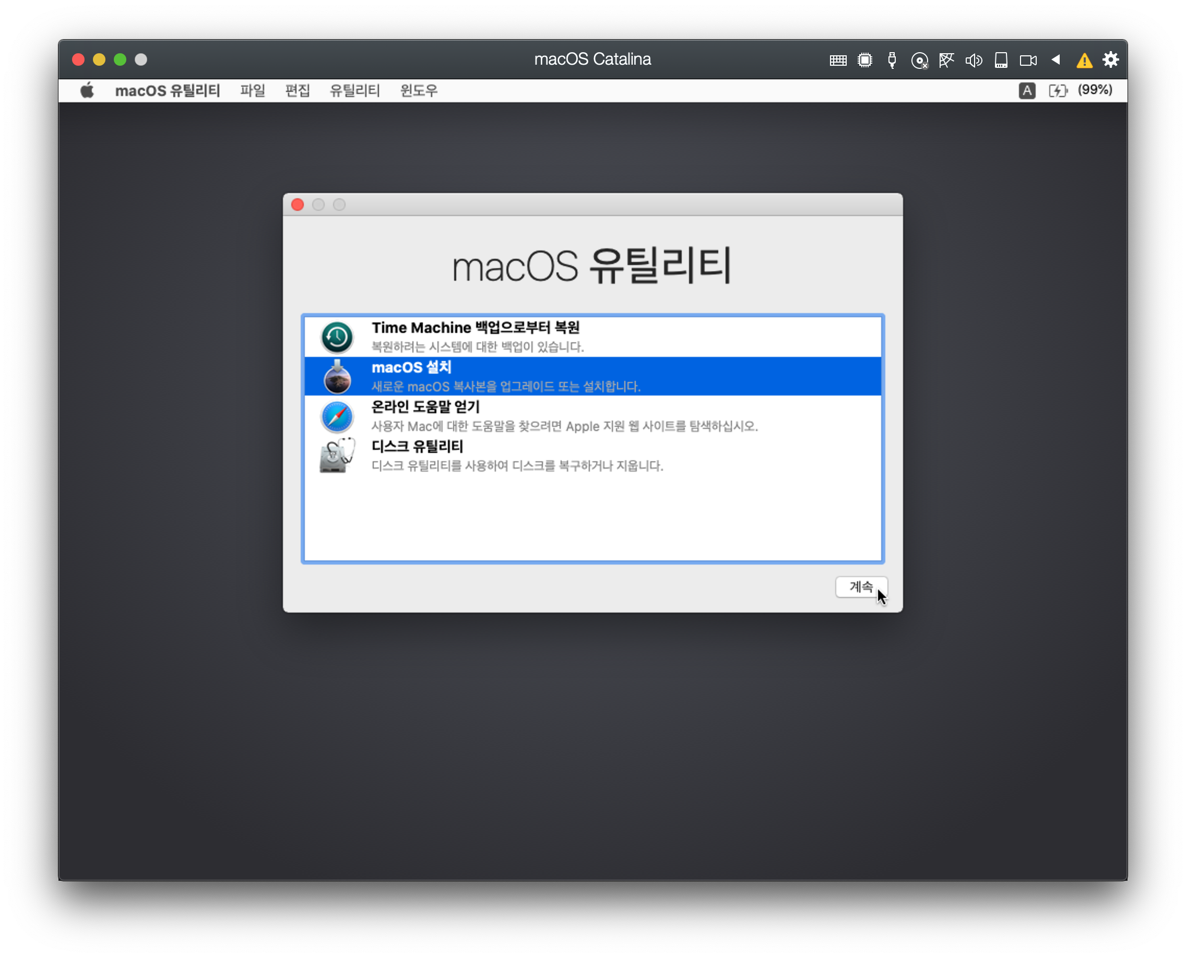1186x958 pixels.
Task: Open the hard disk drive icon
Action: tap(1001, 60)
